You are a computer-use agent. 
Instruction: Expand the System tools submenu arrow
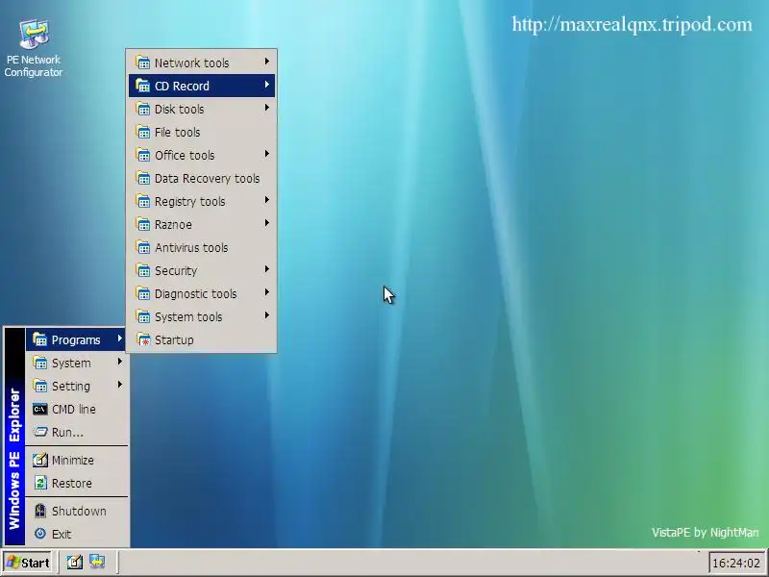pyautogui.click(x=267, y=315)
